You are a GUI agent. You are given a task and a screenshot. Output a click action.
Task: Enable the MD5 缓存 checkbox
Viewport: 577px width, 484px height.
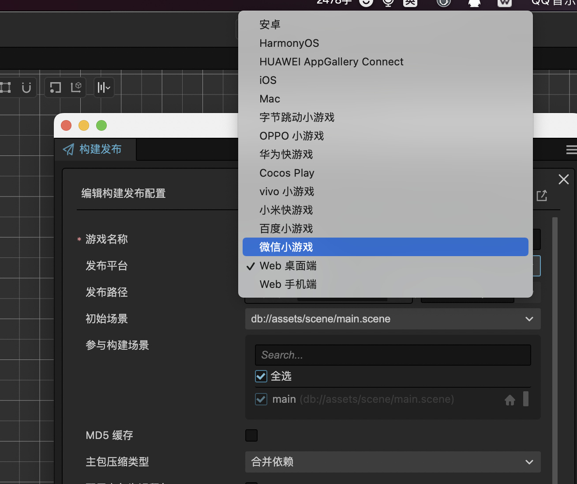pyautogui.click(x=251, y=435)
